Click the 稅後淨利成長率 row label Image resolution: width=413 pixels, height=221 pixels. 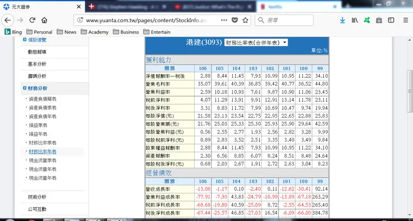[x=163, y=213]
